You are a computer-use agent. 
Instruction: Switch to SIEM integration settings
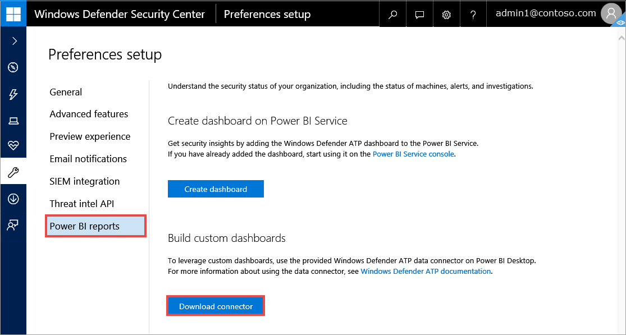[84, 181]
